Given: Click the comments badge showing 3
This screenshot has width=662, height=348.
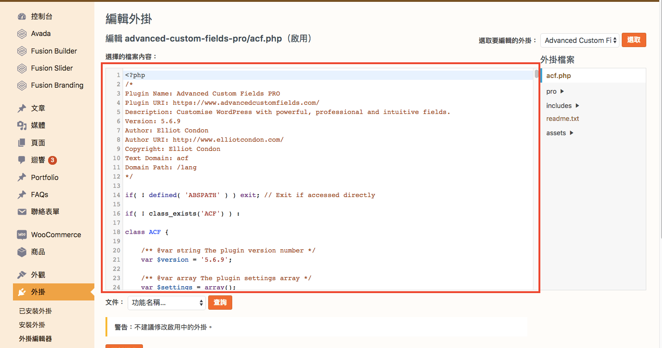Looking at the screenshot, I should 52,160.
